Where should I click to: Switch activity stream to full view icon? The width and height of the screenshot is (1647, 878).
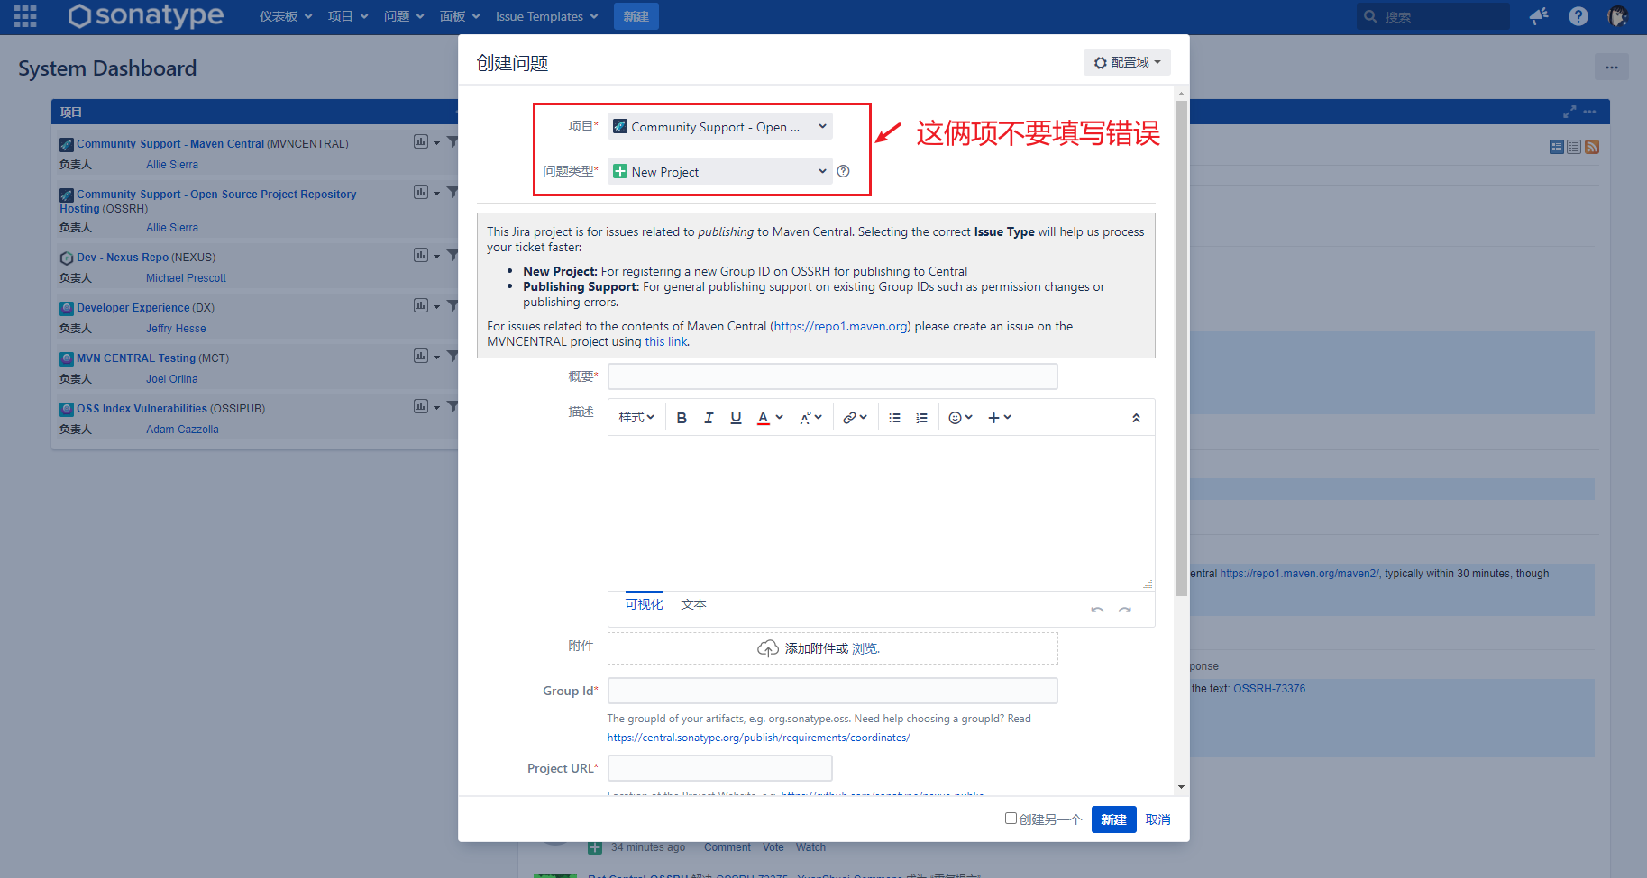tap(1557, 147)
